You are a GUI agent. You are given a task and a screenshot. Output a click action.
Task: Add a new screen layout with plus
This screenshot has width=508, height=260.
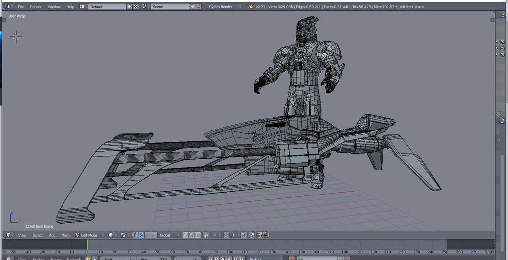point(130,7)
